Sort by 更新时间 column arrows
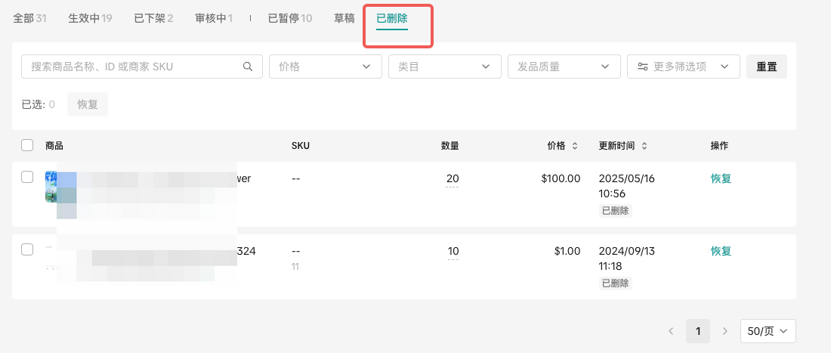 click(644, 146)
